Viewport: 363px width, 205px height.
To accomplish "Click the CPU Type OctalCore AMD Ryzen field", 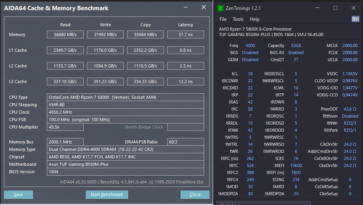I will 125,98.
